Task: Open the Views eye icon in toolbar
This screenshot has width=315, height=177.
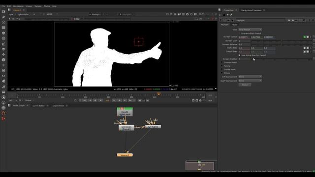Action: click(x=3, y=76)
